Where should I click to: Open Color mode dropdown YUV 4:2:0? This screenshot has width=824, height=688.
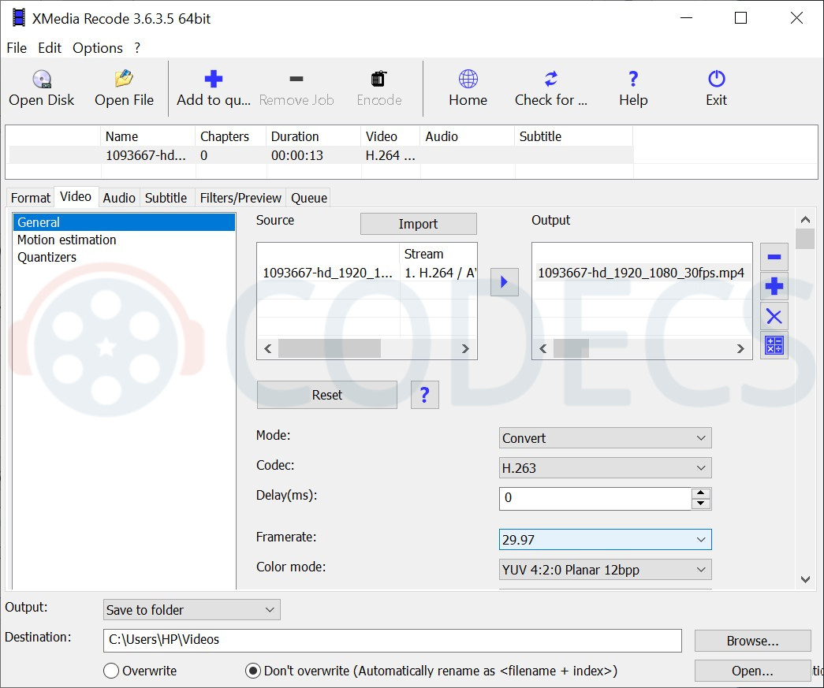click(x=605, y=570)
